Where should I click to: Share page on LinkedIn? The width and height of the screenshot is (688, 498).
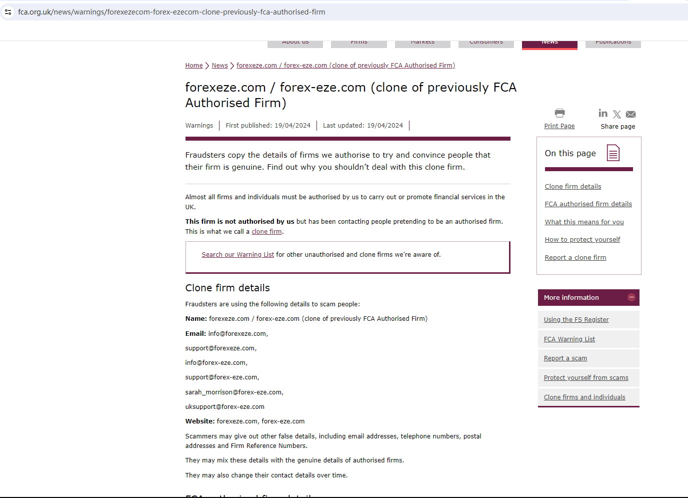pos(603,114)
